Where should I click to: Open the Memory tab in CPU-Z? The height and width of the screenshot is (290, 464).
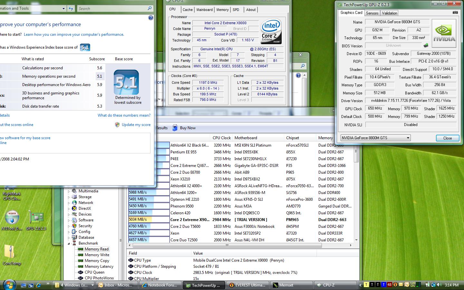222,10
